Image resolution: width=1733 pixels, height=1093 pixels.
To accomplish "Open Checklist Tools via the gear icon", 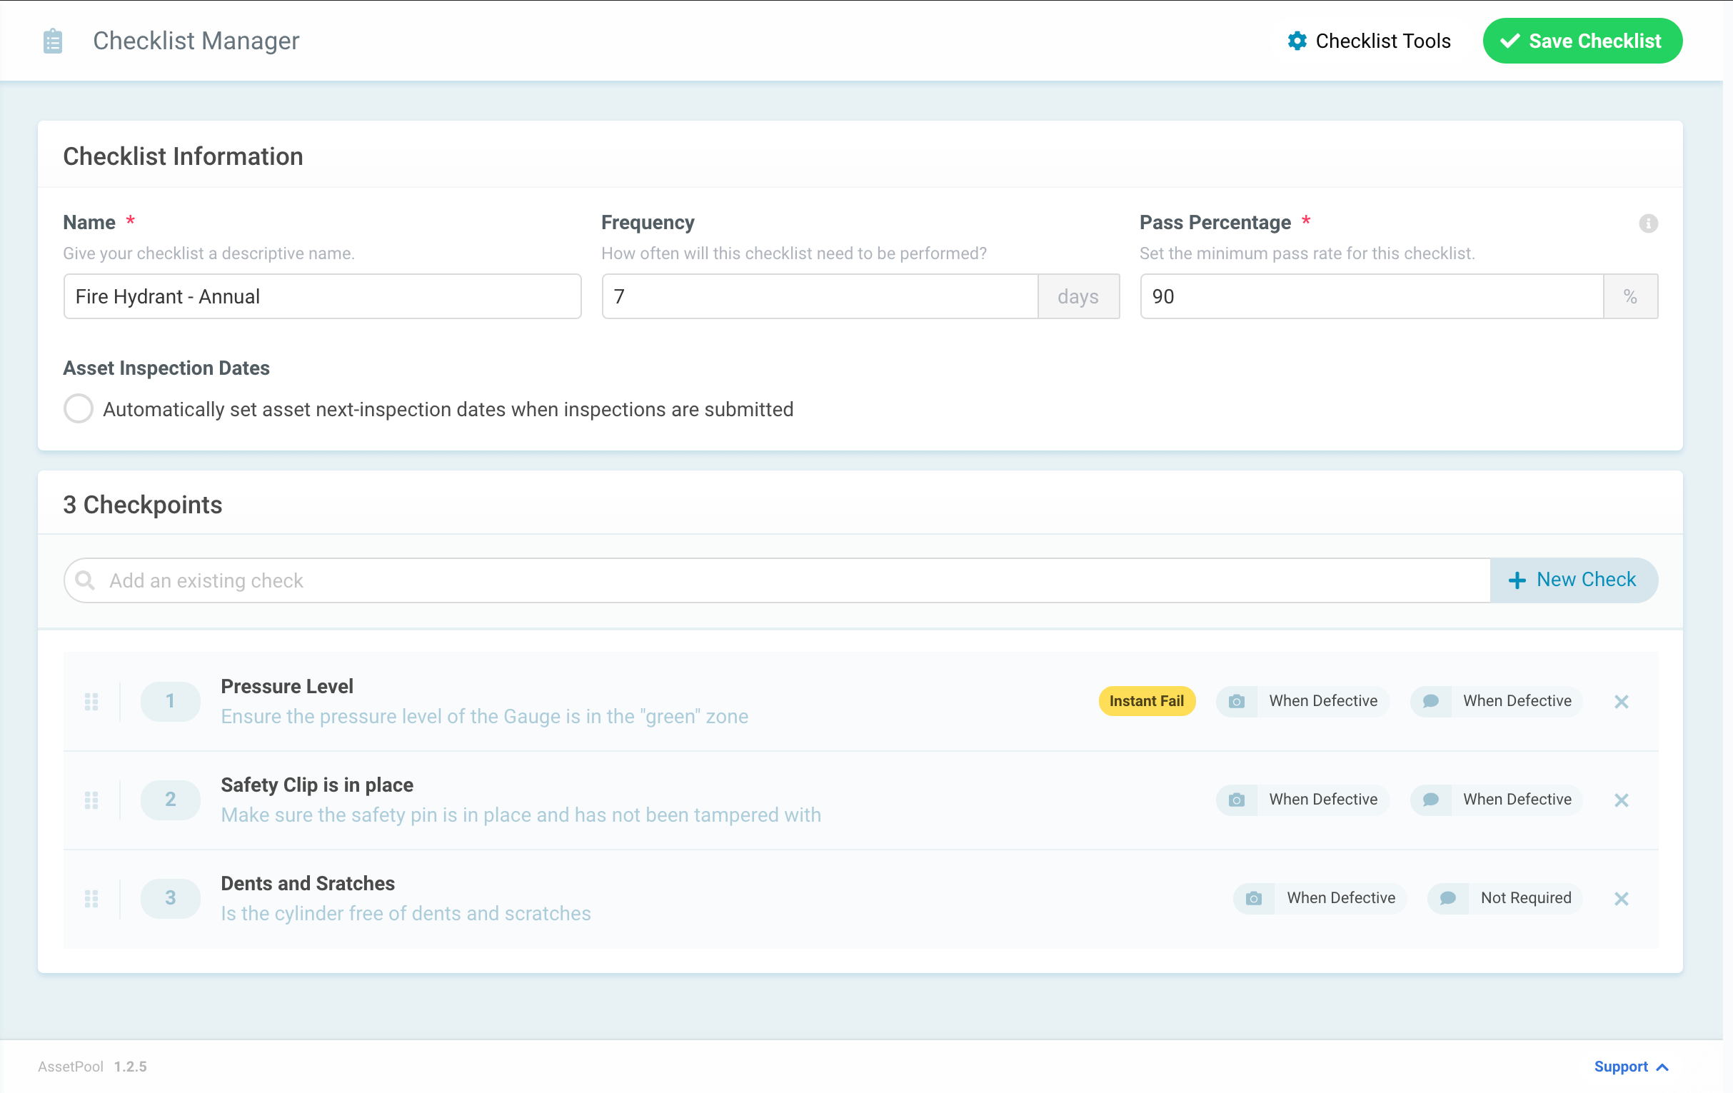I will [1297, 41].
